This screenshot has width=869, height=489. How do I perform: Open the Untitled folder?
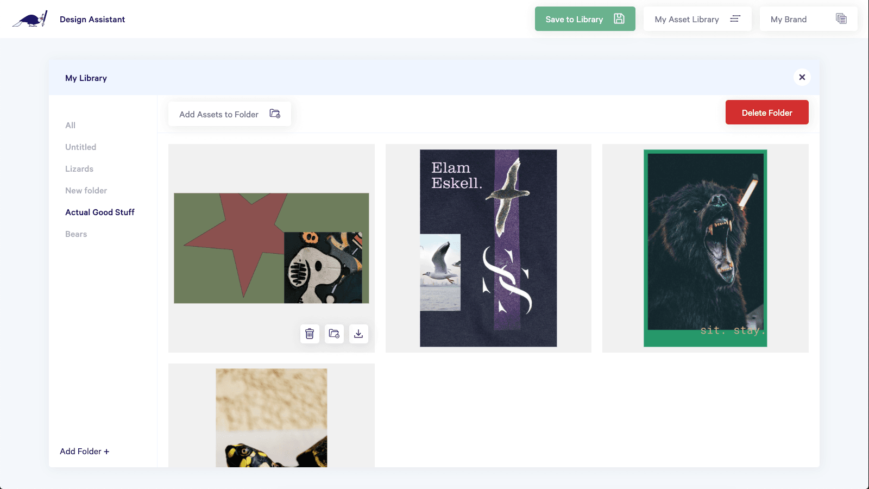pyautogui.click(x=80, y=147)
